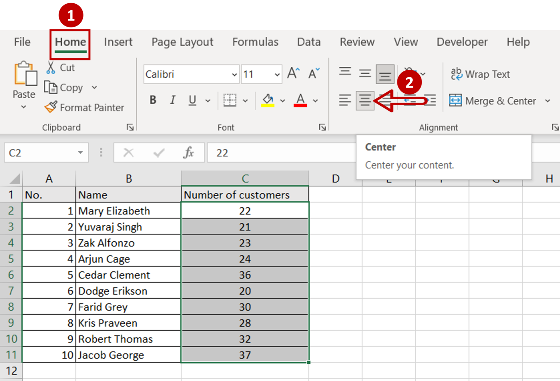Viewport: 560px width, 381px height.
Task: Switch to the Page Layout tab
Action: pyautogui.click(x=182, y=42)
